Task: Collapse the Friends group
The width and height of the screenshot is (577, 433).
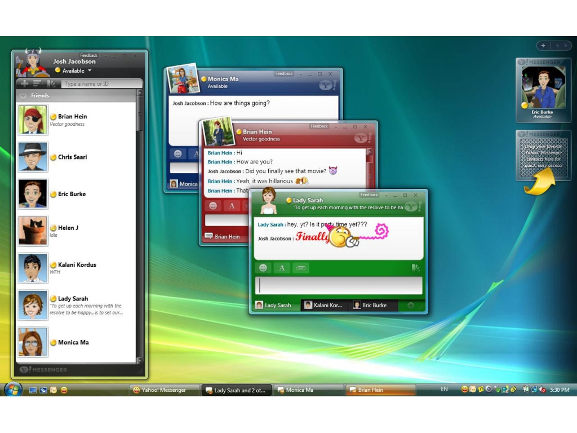Action: click(x=23, y=96)
